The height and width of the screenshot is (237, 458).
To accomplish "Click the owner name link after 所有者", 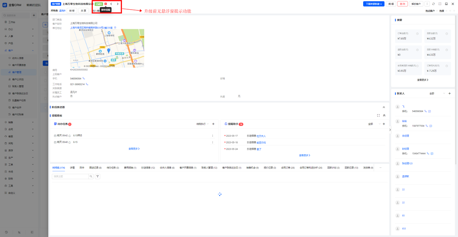I will coord(62,11).
